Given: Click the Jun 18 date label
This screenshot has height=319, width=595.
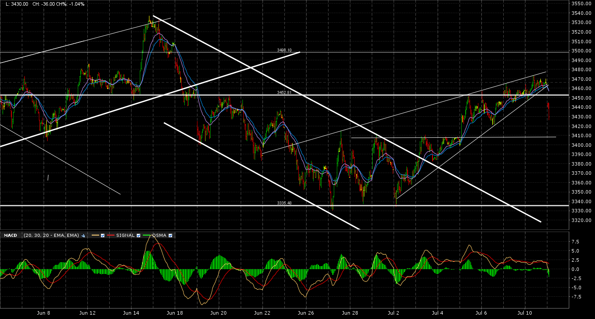Looking at the screenshot, I should (x=175, y=313).
